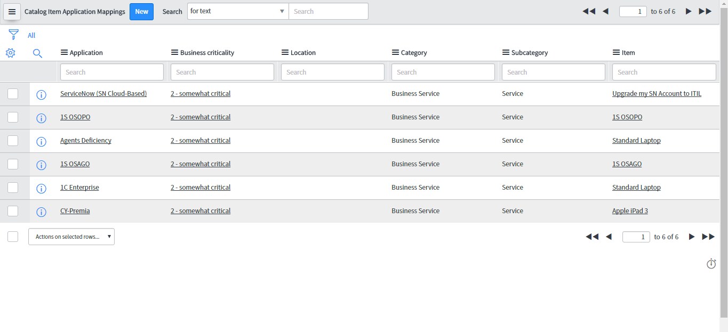Open the filter funnel icon
728x332 pixels.
[13, 35]
